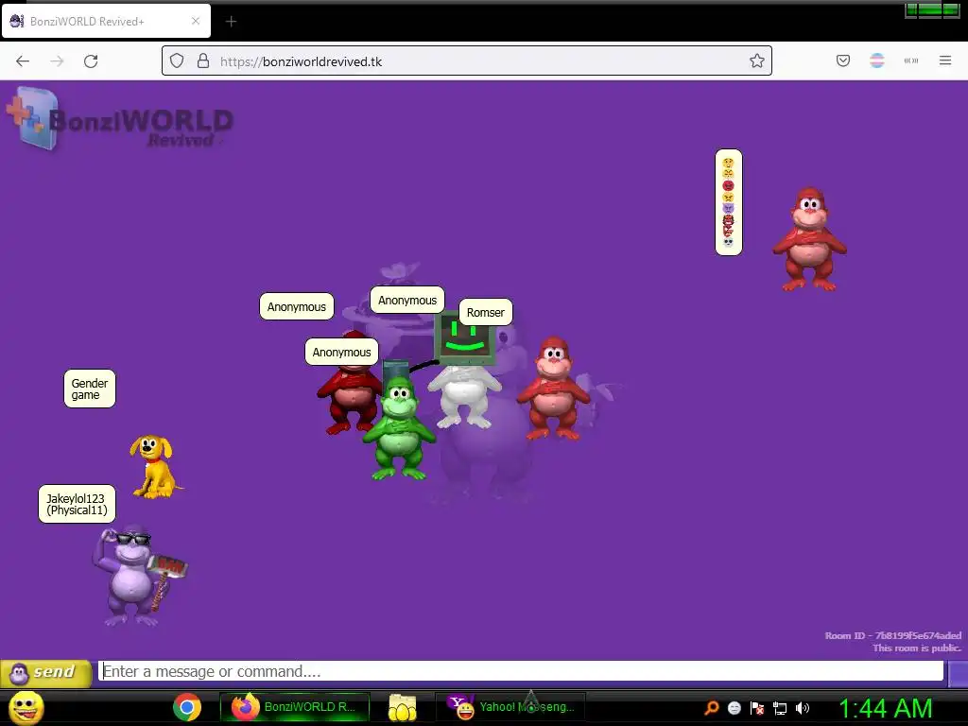Click the volume speaker tray icon

click(802, 708)
